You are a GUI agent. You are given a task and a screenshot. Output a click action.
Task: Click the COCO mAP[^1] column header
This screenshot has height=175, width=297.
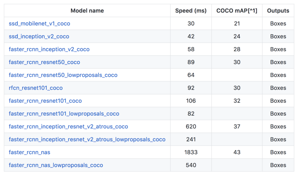coord(237,11)
